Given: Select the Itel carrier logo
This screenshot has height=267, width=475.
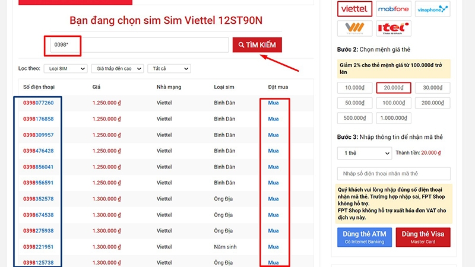Looking at the screenshot, I should tap(394, 28).
